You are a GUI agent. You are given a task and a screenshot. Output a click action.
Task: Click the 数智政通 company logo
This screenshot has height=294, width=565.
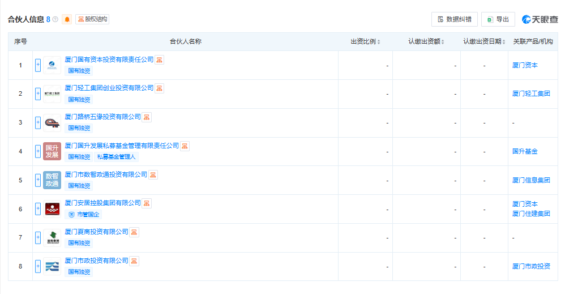point(52,180)
